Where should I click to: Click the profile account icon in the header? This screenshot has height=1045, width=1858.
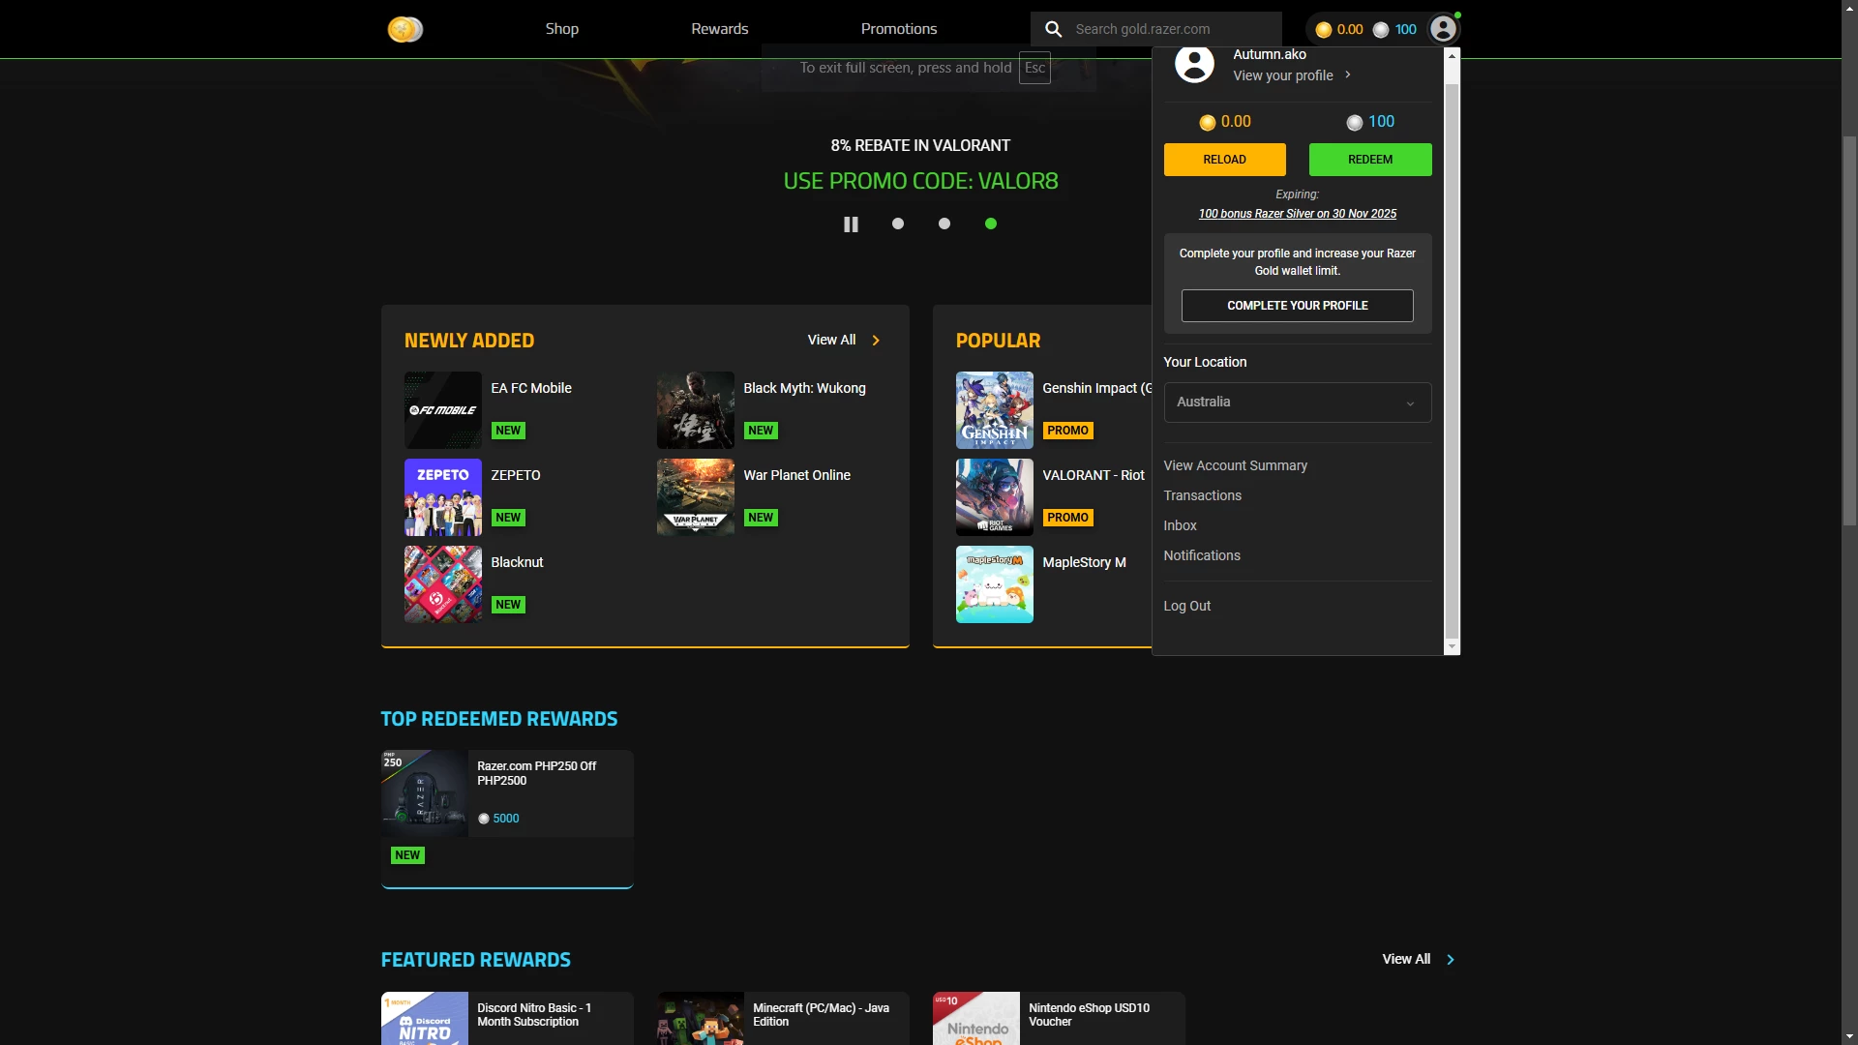(x=1442, y=29)
